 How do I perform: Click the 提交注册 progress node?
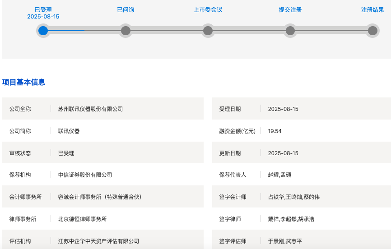click(x=290, y=31)
